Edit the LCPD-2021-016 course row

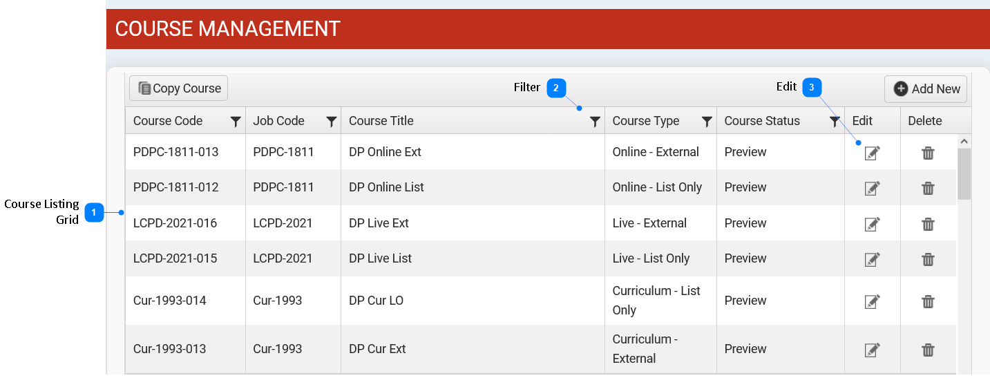point(873,224)
